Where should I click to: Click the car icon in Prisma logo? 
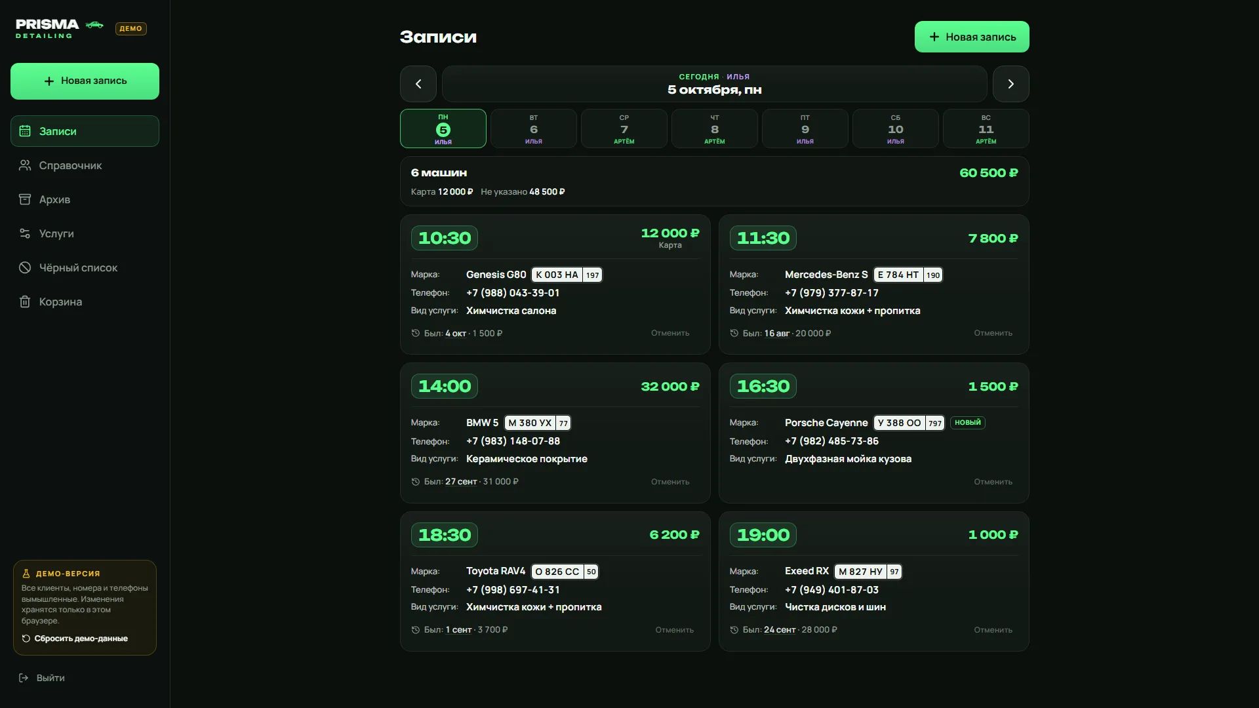pos(95,25)
